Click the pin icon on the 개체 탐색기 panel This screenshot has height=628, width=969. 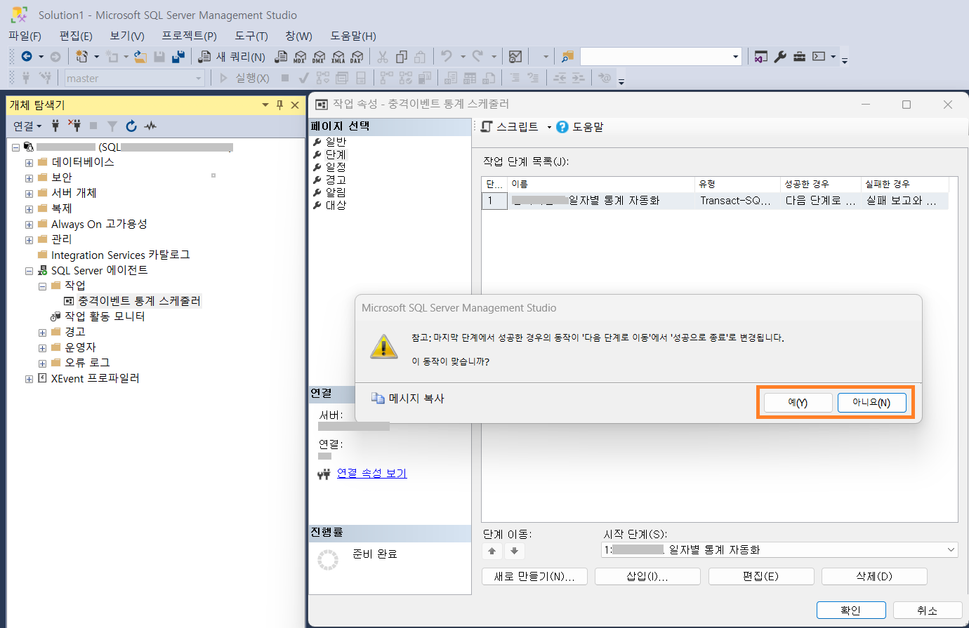(x=279, y=105)
